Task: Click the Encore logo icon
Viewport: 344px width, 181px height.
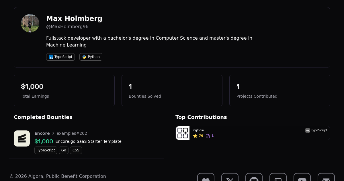Action: [22, 138]
